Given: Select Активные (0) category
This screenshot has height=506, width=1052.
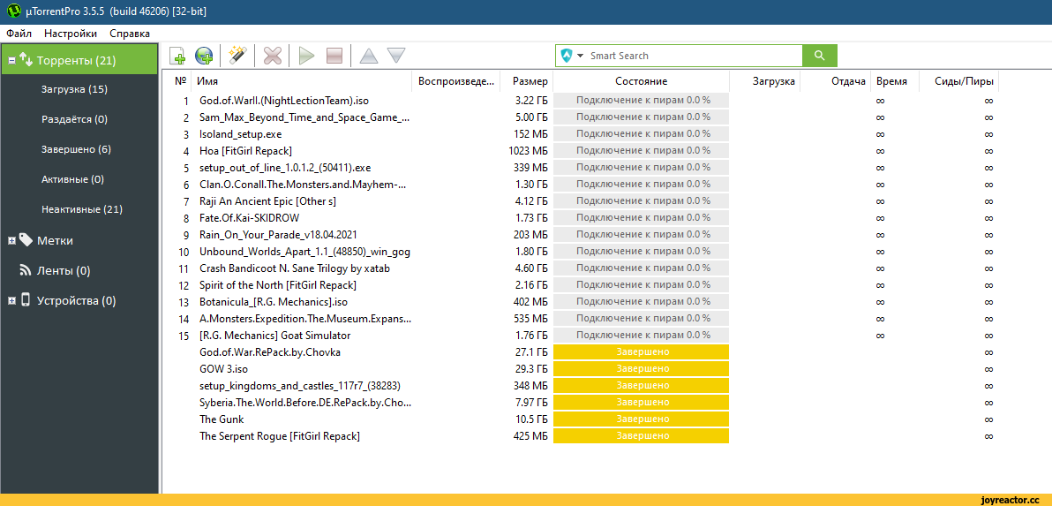Looking at the screenshot, I should 72,179.
